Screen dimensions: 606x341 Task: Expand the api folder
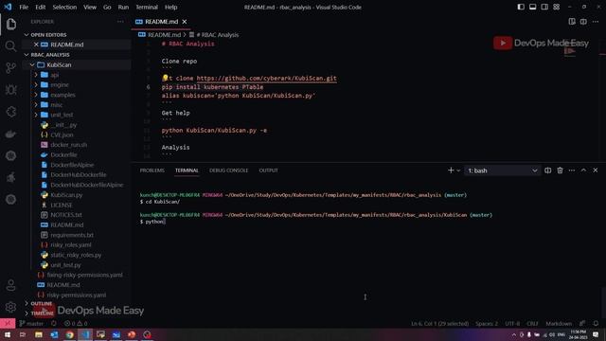click(36, 75)
